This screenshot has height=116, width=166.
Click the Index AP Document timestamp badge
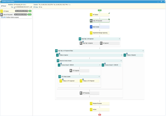coord(21,15)
